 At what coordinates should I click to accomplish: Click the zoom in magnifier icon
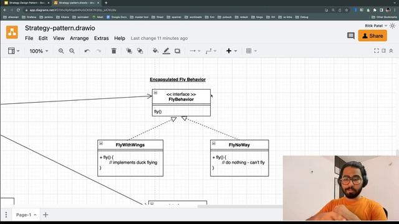[x=61, y=51]
